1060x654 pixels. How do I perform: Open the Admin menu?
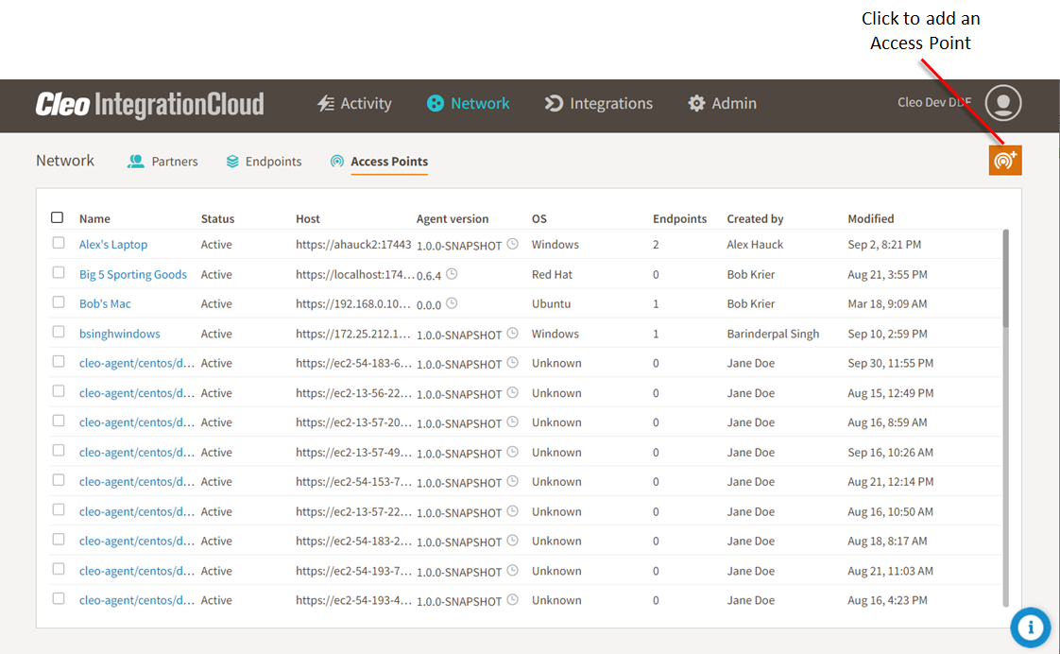pyautogui.click(x=723, y=104)
